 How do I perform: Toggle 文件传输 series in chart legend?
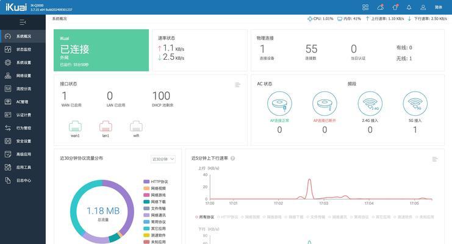click(x=316, y=217)
